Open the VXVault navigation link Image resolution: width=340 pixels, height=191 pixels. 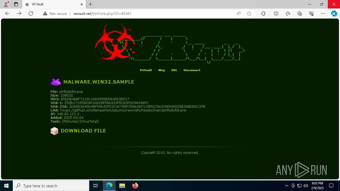146,70
